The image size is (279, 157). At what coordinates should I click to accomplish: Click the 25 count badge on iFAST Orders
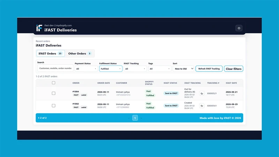tap(60, 53)
